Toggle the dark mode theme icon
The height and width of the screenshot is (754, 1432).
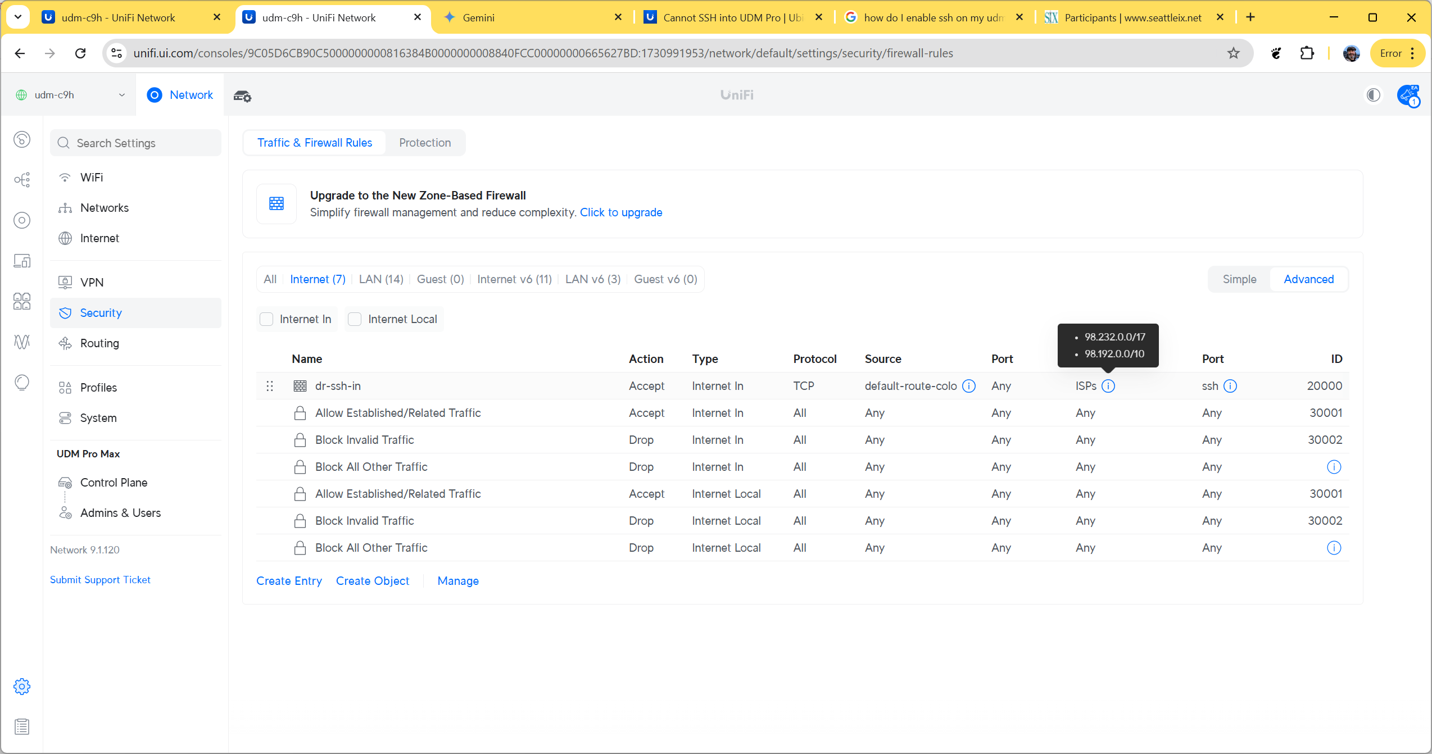[1373, 95]
